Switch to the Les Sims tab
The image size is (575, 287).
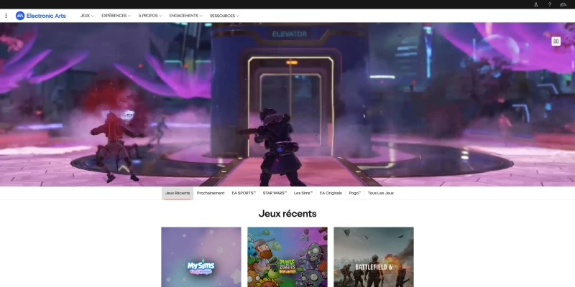tap(303, 193)
